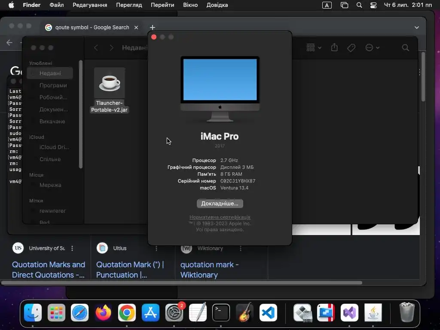
Task: Open Visual Studio Code in Dock
Action: tap(268, 312)
